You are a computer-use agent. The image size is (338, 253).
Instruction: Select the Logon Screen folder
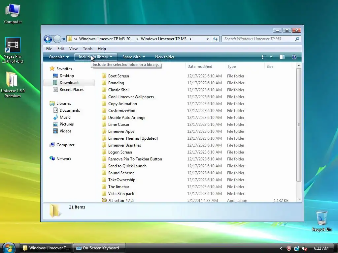pyautogui.click(x=120, y=152)
